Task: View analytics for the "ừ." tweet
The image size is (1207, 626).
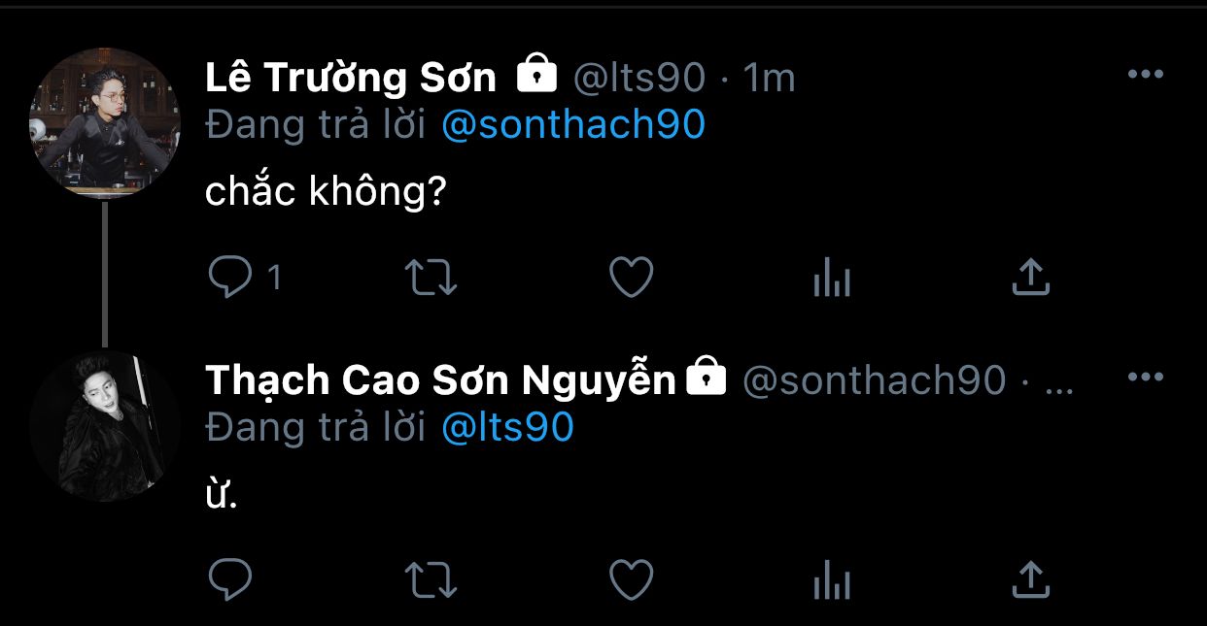Action: pos(831,581)
